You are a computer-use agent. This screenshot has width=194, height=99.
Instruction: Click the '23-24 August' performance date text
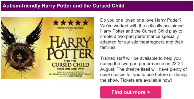coord(142,66)
